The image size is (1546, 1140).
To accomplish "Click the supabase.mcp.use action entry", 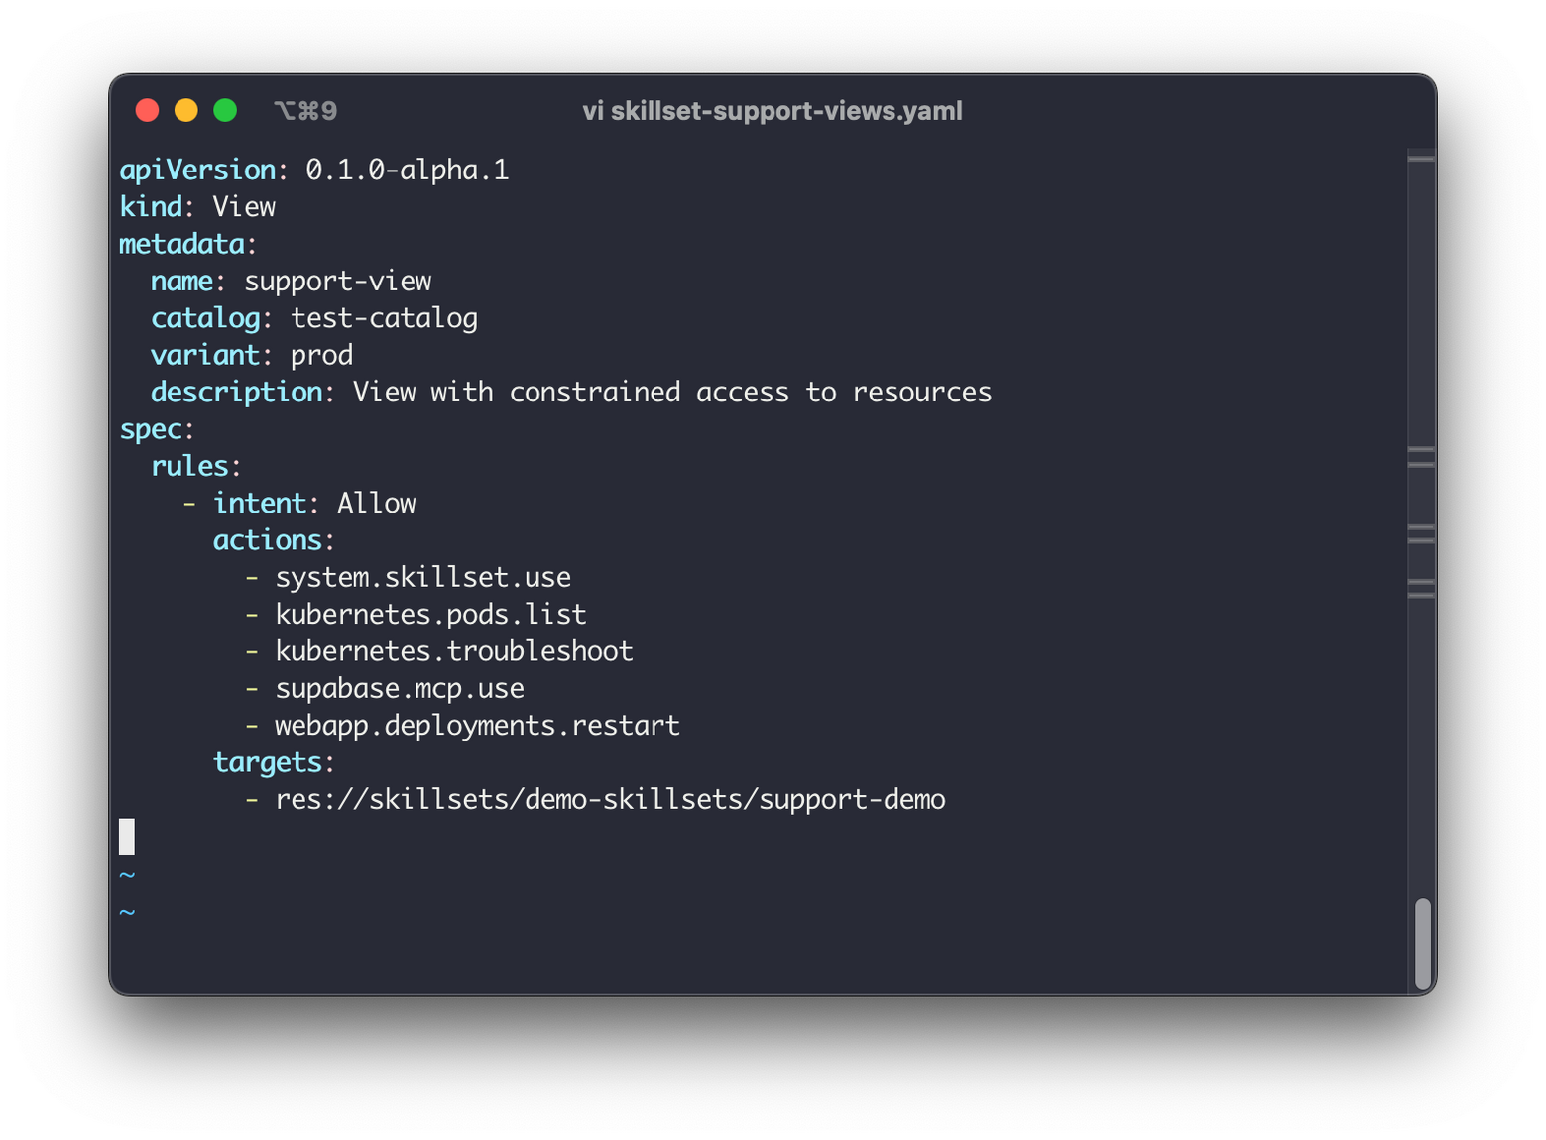I will click(400, 689).
